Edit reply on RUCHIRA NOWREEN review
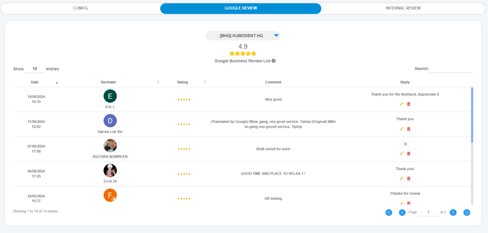The width and height of the screenshot is (488, 233). click(401, 153)
